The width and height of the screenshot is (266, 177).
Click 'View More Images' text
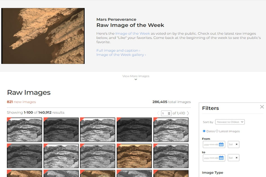[136, 76]
